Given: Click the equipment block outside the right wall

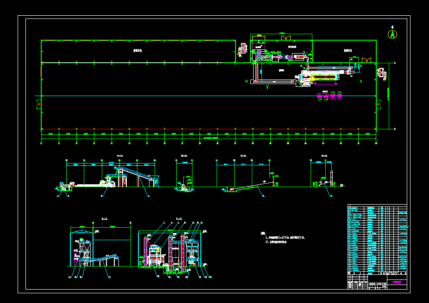Looking at the screenshot, I should tap(382, 73).
